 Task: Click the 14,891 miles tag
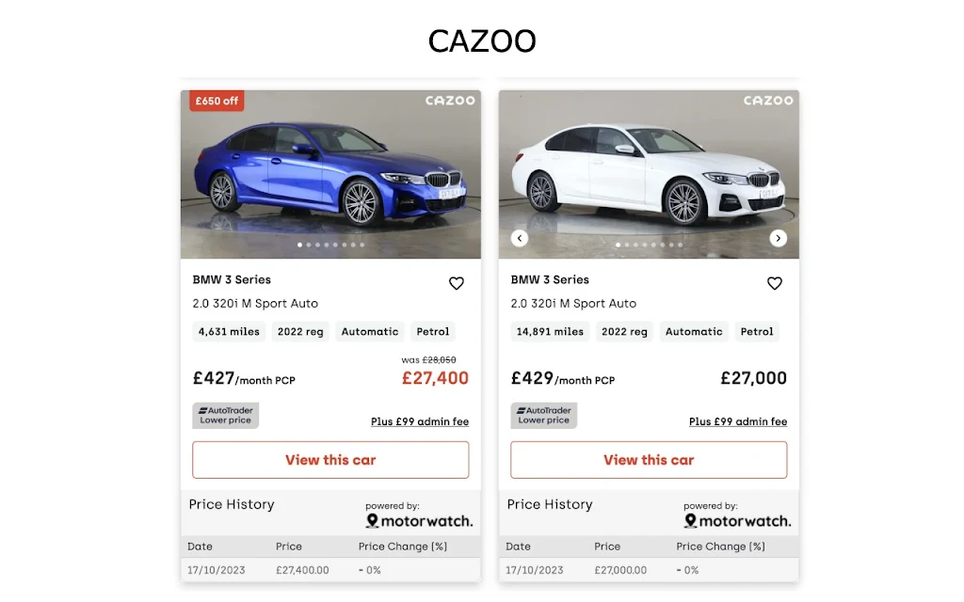point(550,332)
